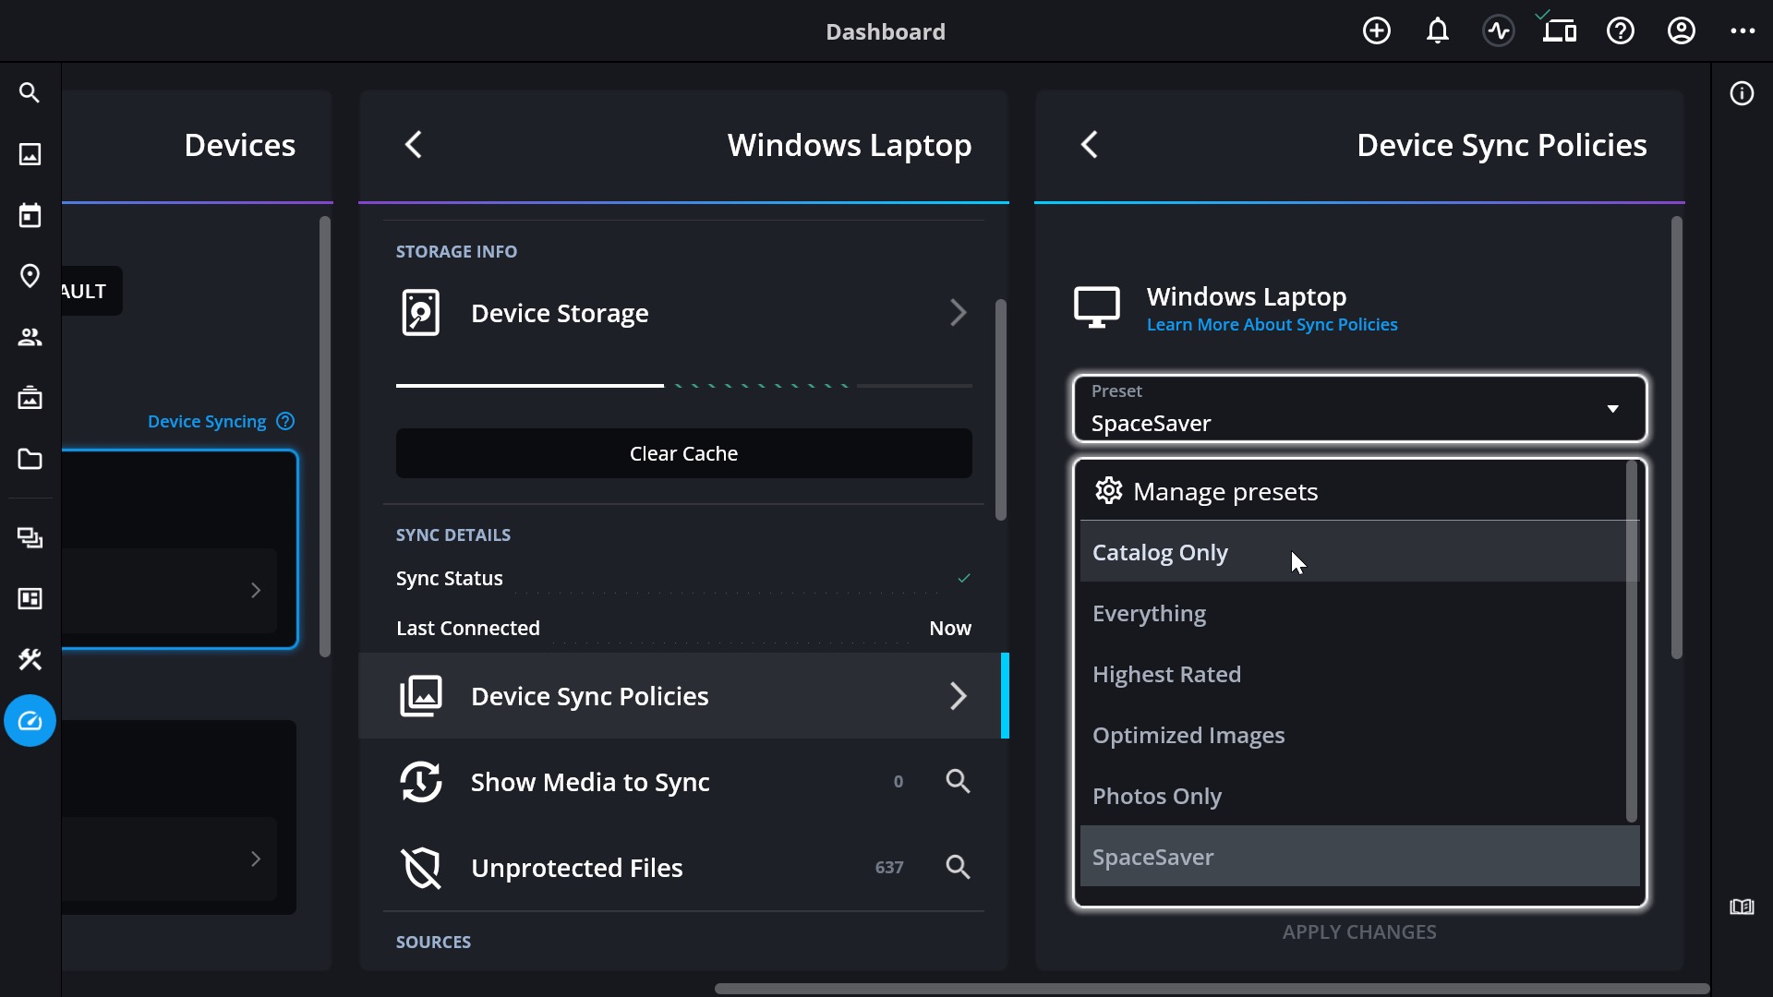Open Device Sync Policies row
This screenshot has width=1773, height=997.
[x=683, y=696]
